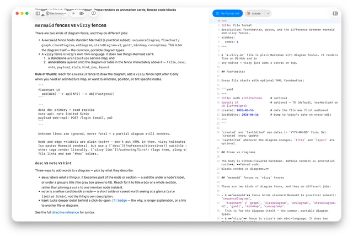Click 'note api: rate limited 5/min' line
The width and height of the screenshot is (353, 237).
point(63,114)
